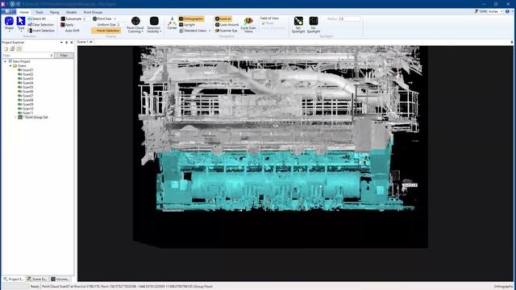516x290 pixels.
Task: Click the Filter button
Action: click(64, 56)
